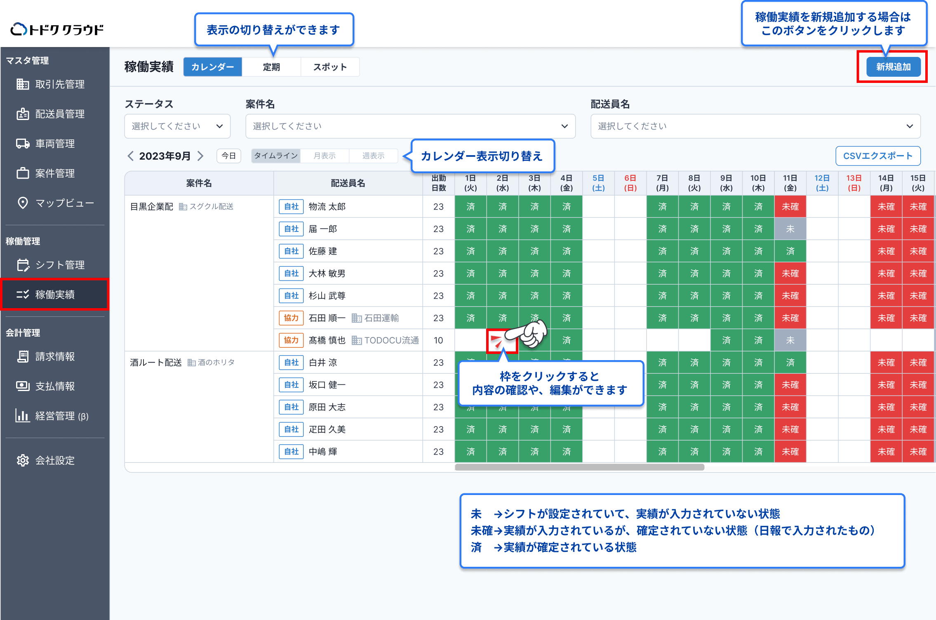This screenshot has width=936, height=620.
Task: Open マップビュー menu item
Action: (55, 203)
